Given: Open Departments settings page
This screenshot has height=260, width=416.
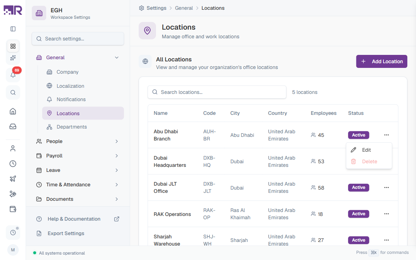Looking at the screenshot, I should (x=83, y=127).
